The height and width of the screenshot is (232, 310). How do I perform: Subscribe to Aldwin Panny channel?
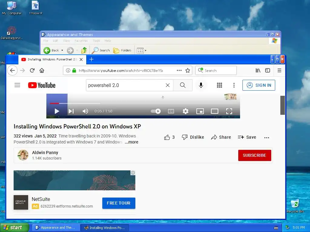[255, 155]
